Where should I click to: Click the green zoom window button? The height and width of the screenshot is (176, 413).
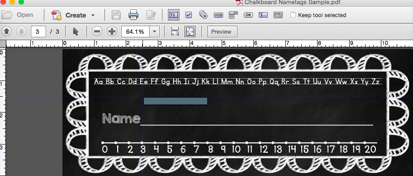pos(21,2)
